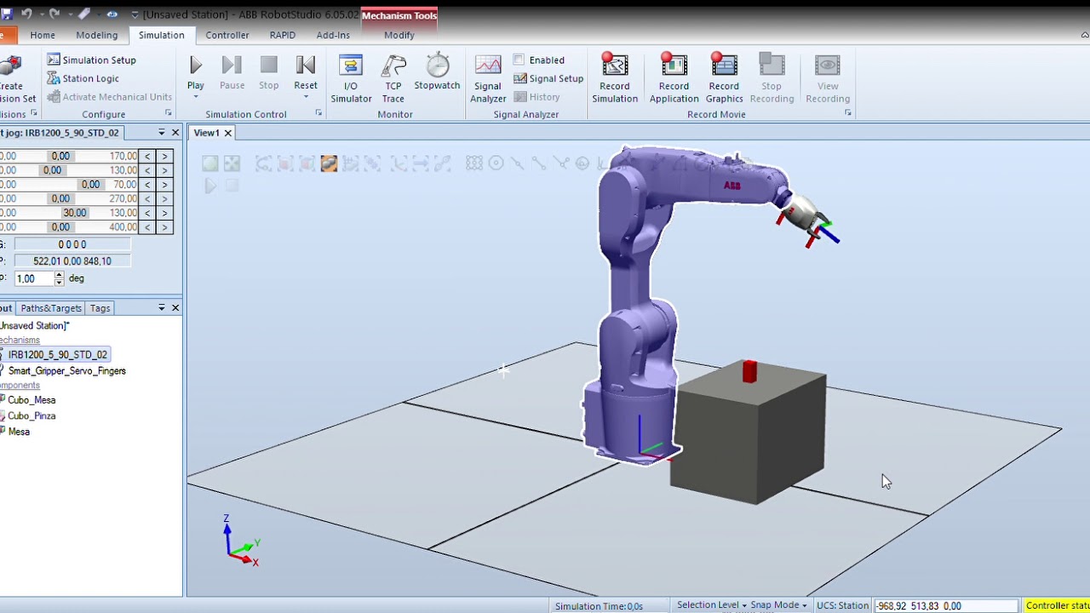This screenshot has width=1090, height=613.
Task: Click Record Application
Action: (x=674, y=78)
